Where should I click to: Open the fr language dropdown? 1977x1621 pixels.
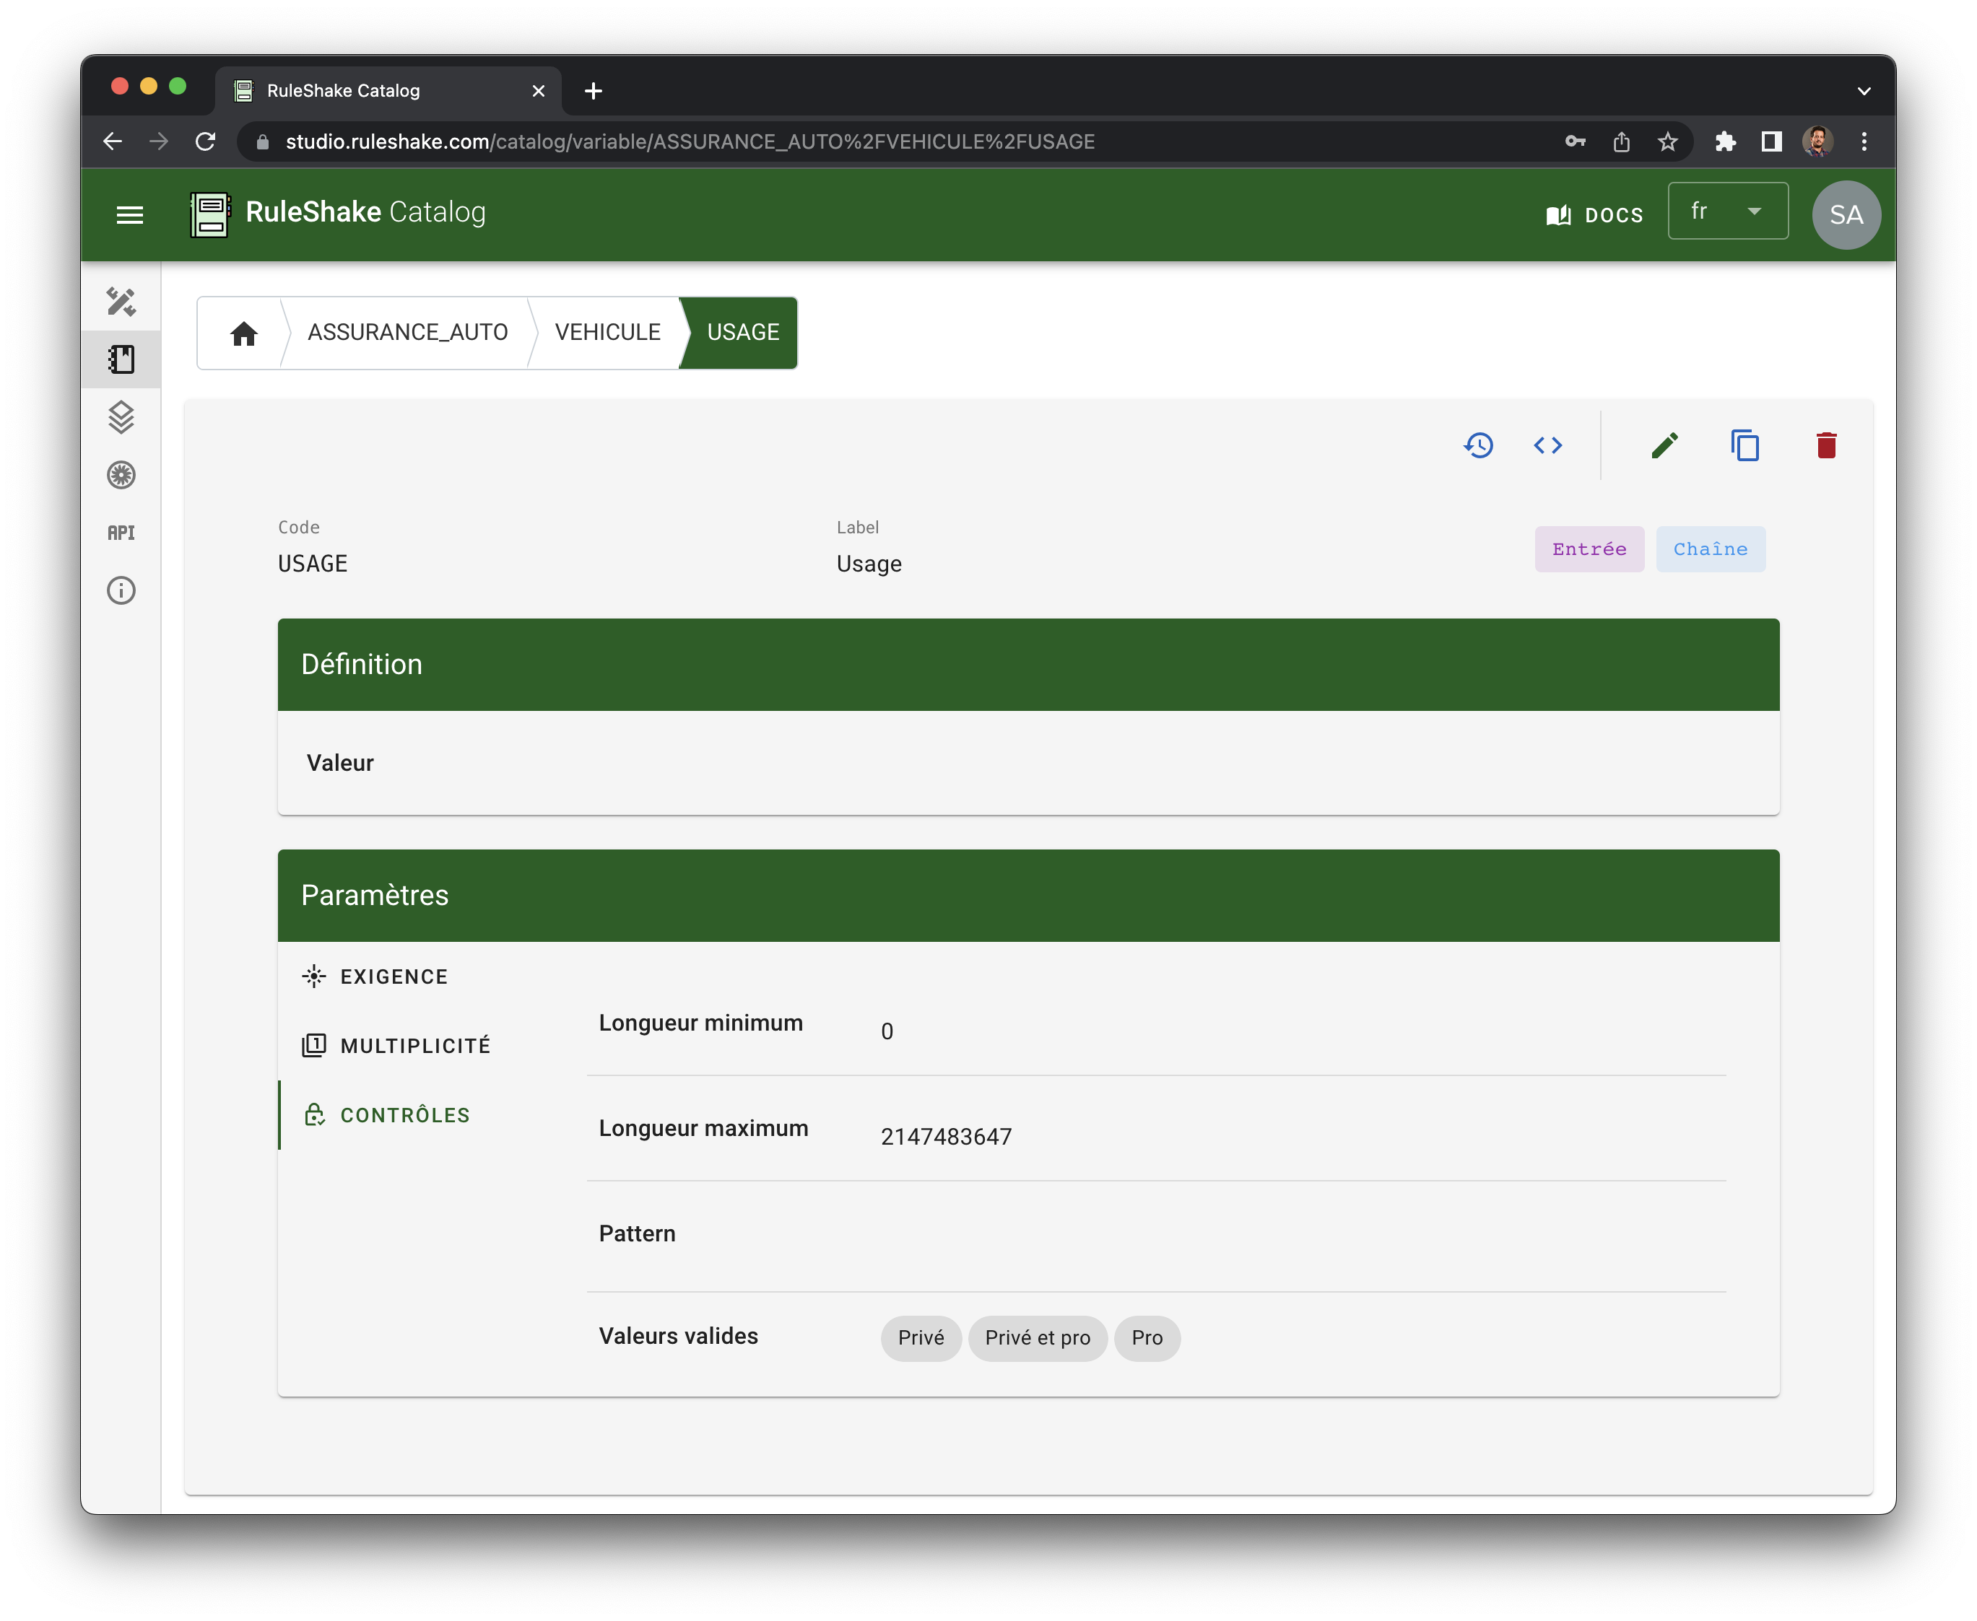point(1726,212)
